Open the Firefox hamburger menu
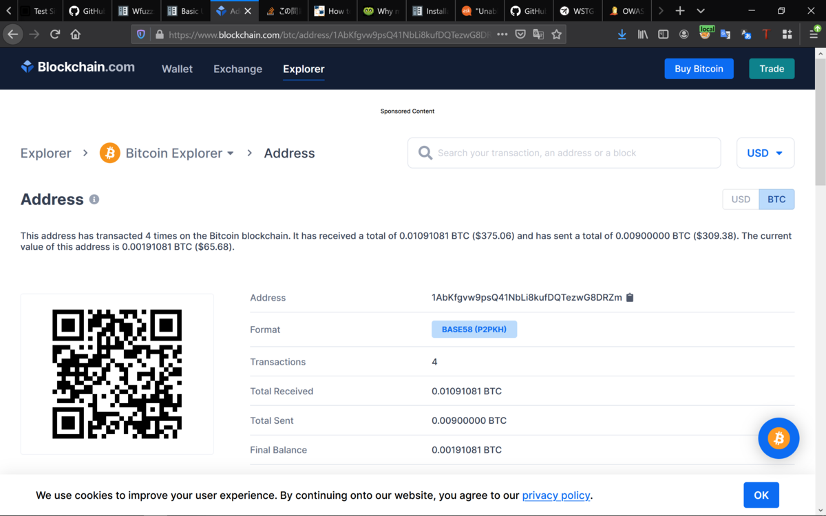The width and height of the screenshot is (826, 516). [814, 34]
